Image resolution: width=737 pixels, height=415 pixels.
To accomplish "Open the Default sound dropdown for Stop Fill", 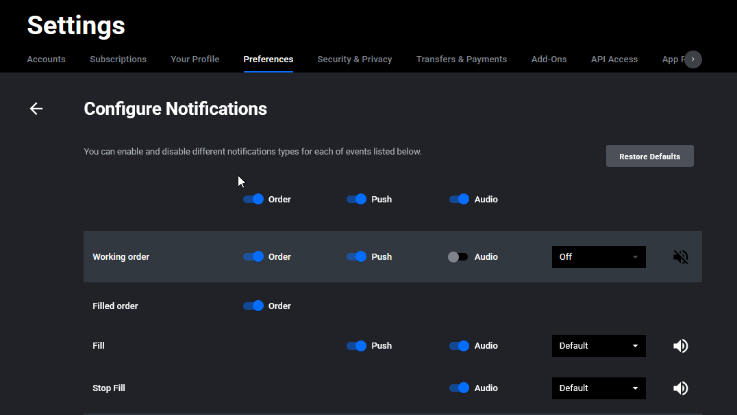I will pyautogui.click(x=599, y=388).
